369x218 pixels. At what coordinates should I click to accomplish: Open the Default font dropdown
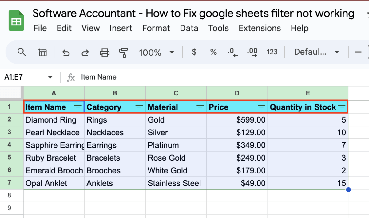point(317,52)
